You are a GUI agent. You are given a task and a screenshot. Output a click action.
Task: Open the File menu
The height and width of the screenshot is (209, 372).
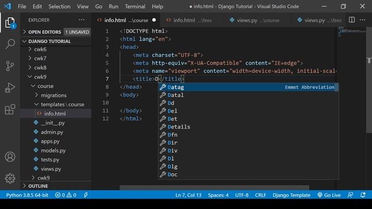[22, 6]
